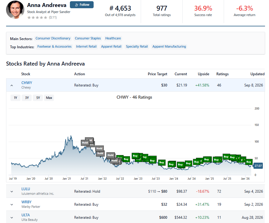Open the Footwear & Accessories industry
Viewport: 269px width, 223px height.
[54, 47]
